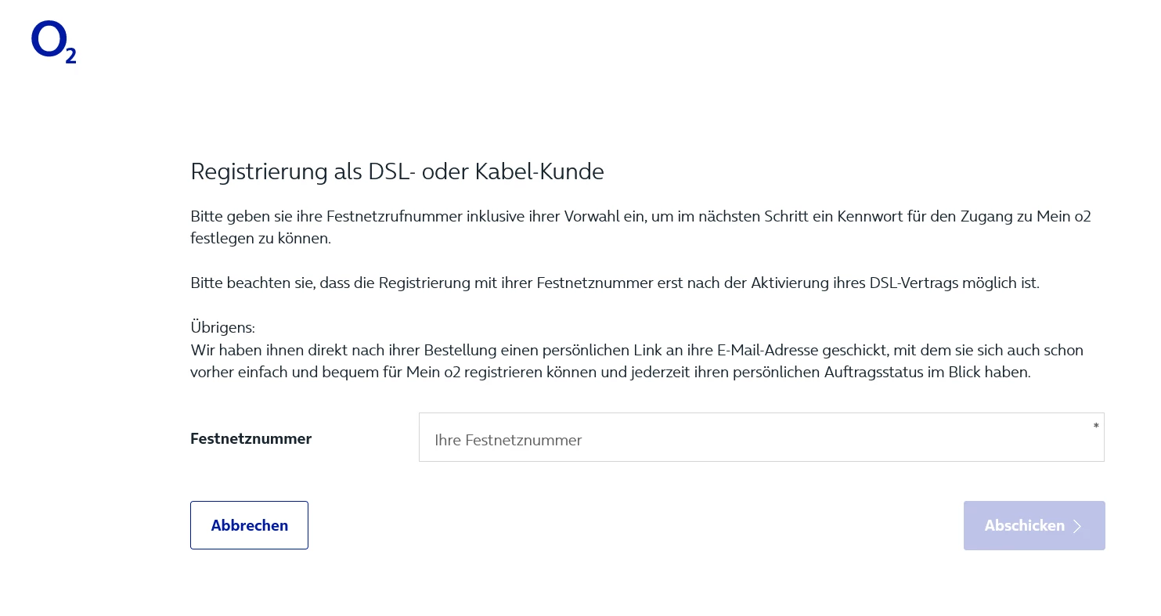Image resolution: width=1161 pixels, height=616 pixels.
Task: Click the arrow chevron in Abschicken button
Action: [1077, 526]
